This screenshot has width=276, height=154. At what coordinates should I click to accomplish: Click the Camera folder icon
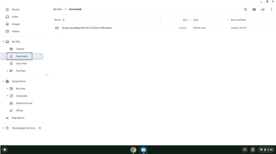(x=11, y=49)
